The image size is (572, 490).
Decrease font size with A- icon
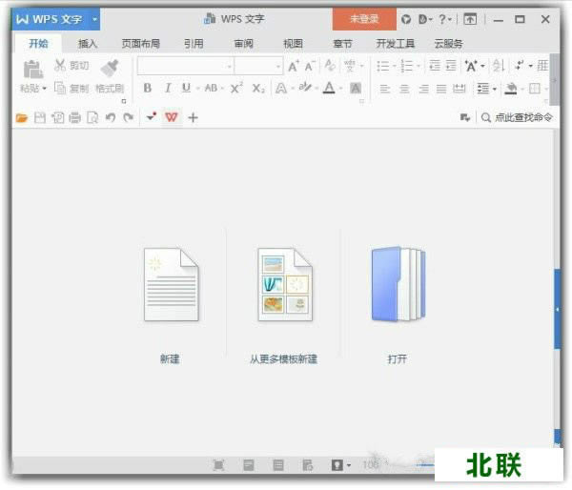pos(310,66)
